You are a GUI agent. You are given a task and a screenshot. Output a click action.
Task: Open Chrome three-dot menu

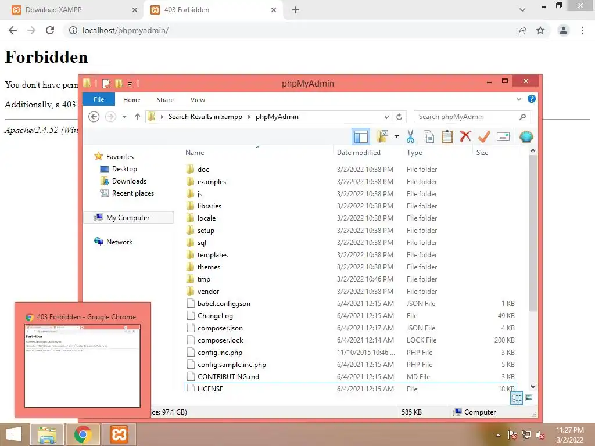tap(582, 30)
